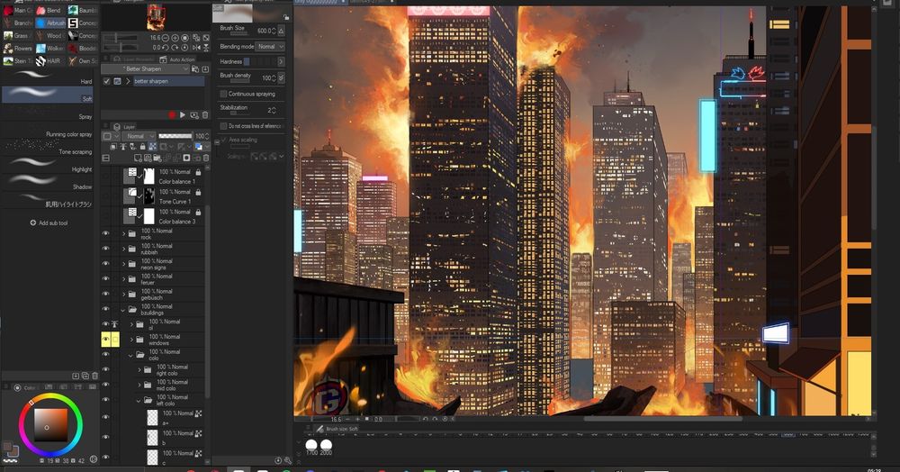900x472 pixels.
Task: Step the Stabilization value spinner
Action: 273,110
